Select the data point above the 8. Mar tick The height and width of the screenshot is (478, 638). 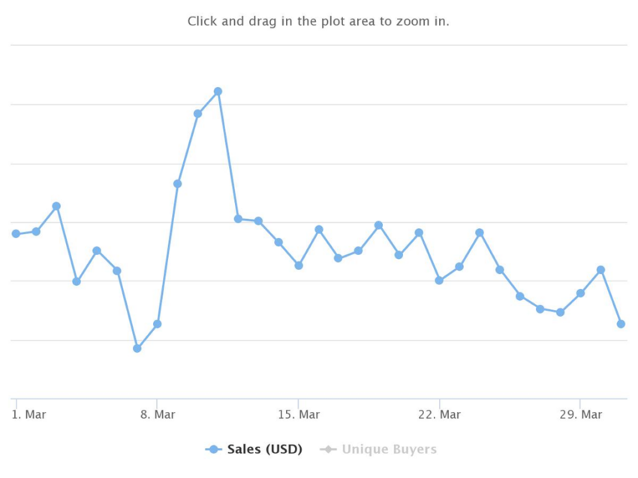(x=158, y=324)
